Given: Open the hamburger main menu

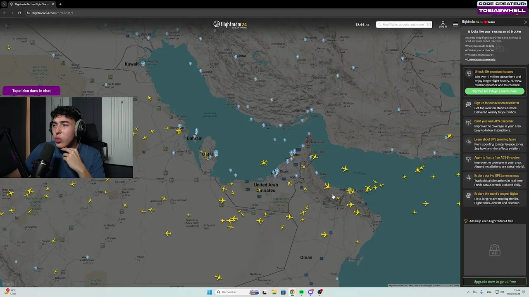Looking at the screenshot, I should tap(455, 24).
